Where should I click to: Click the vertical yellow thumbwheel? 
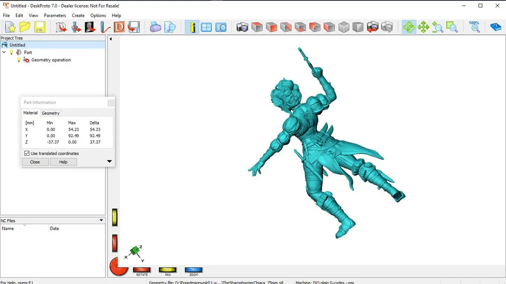click(x=115, y=217)
